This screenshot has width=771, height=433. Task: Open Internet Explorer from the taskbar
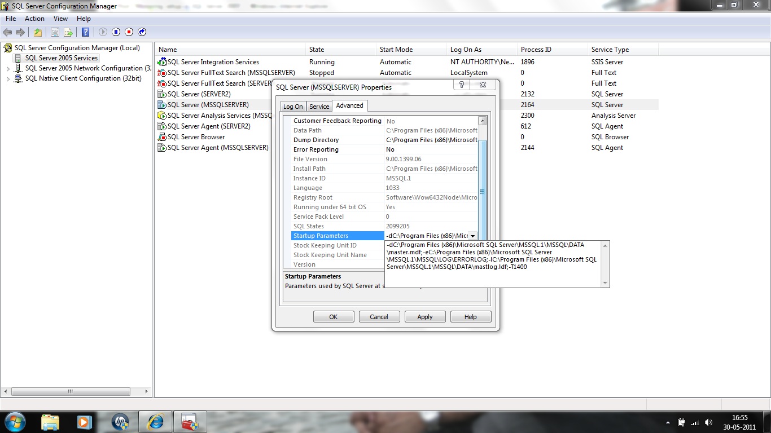point(155,421)
